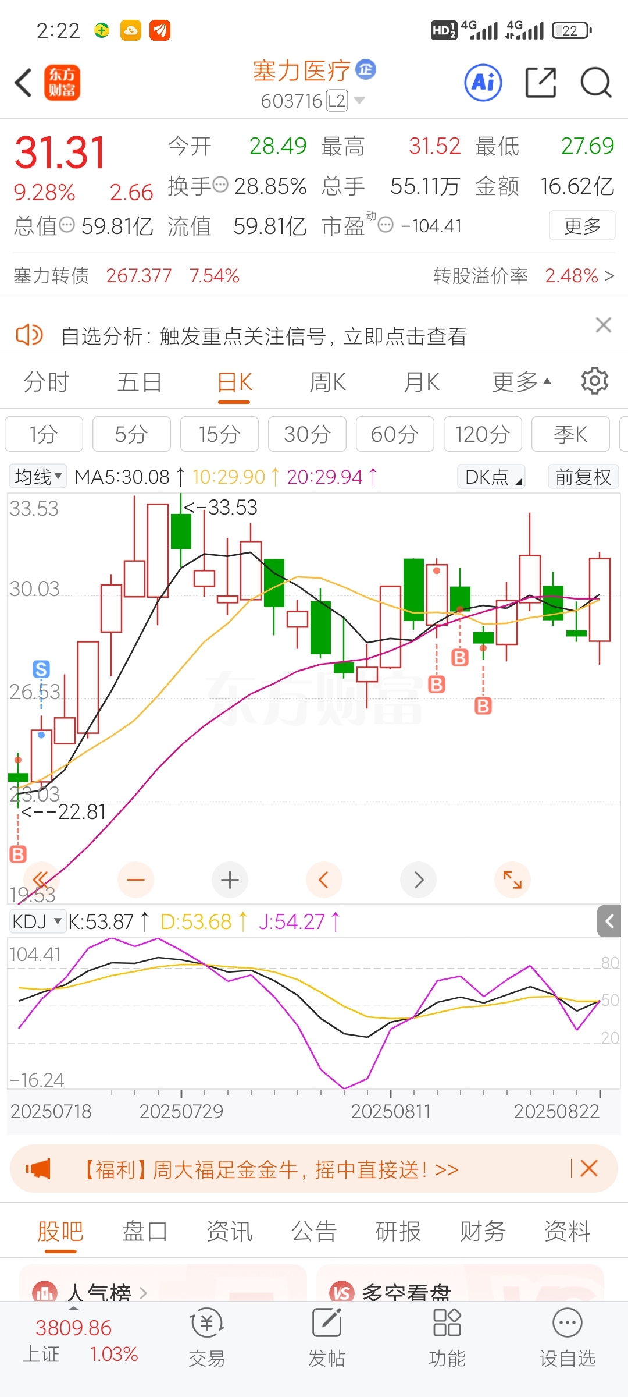Switch to 公告 tab
Image resolution: width=628 pixels, height=1397 pixels.
[x=314, y=1231]
